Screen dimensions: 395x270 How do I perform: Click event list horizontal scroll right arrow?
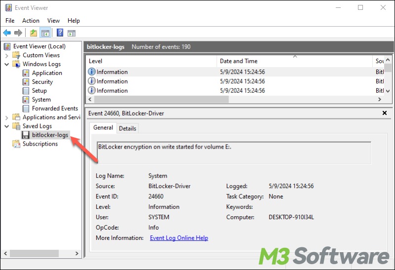pos(380,99)
